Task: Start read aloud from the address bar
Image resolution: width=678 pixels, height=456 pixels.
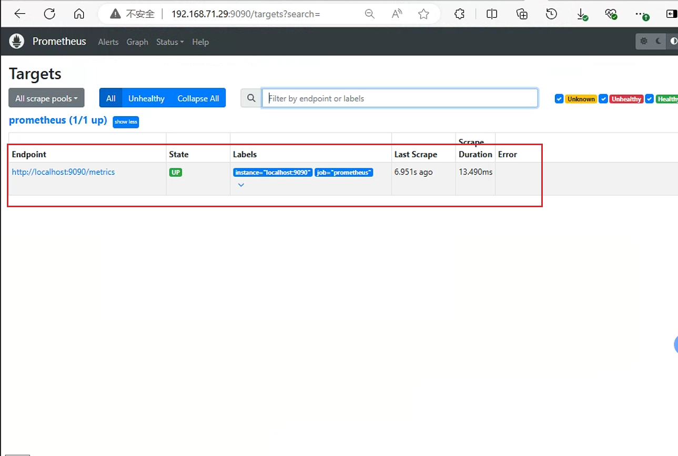Action: (x=397, y=14)
